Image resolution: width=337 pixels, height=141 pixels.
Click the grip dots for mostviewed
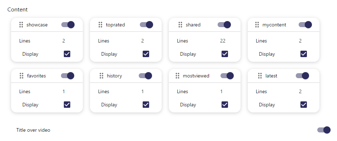coord(177,76)
